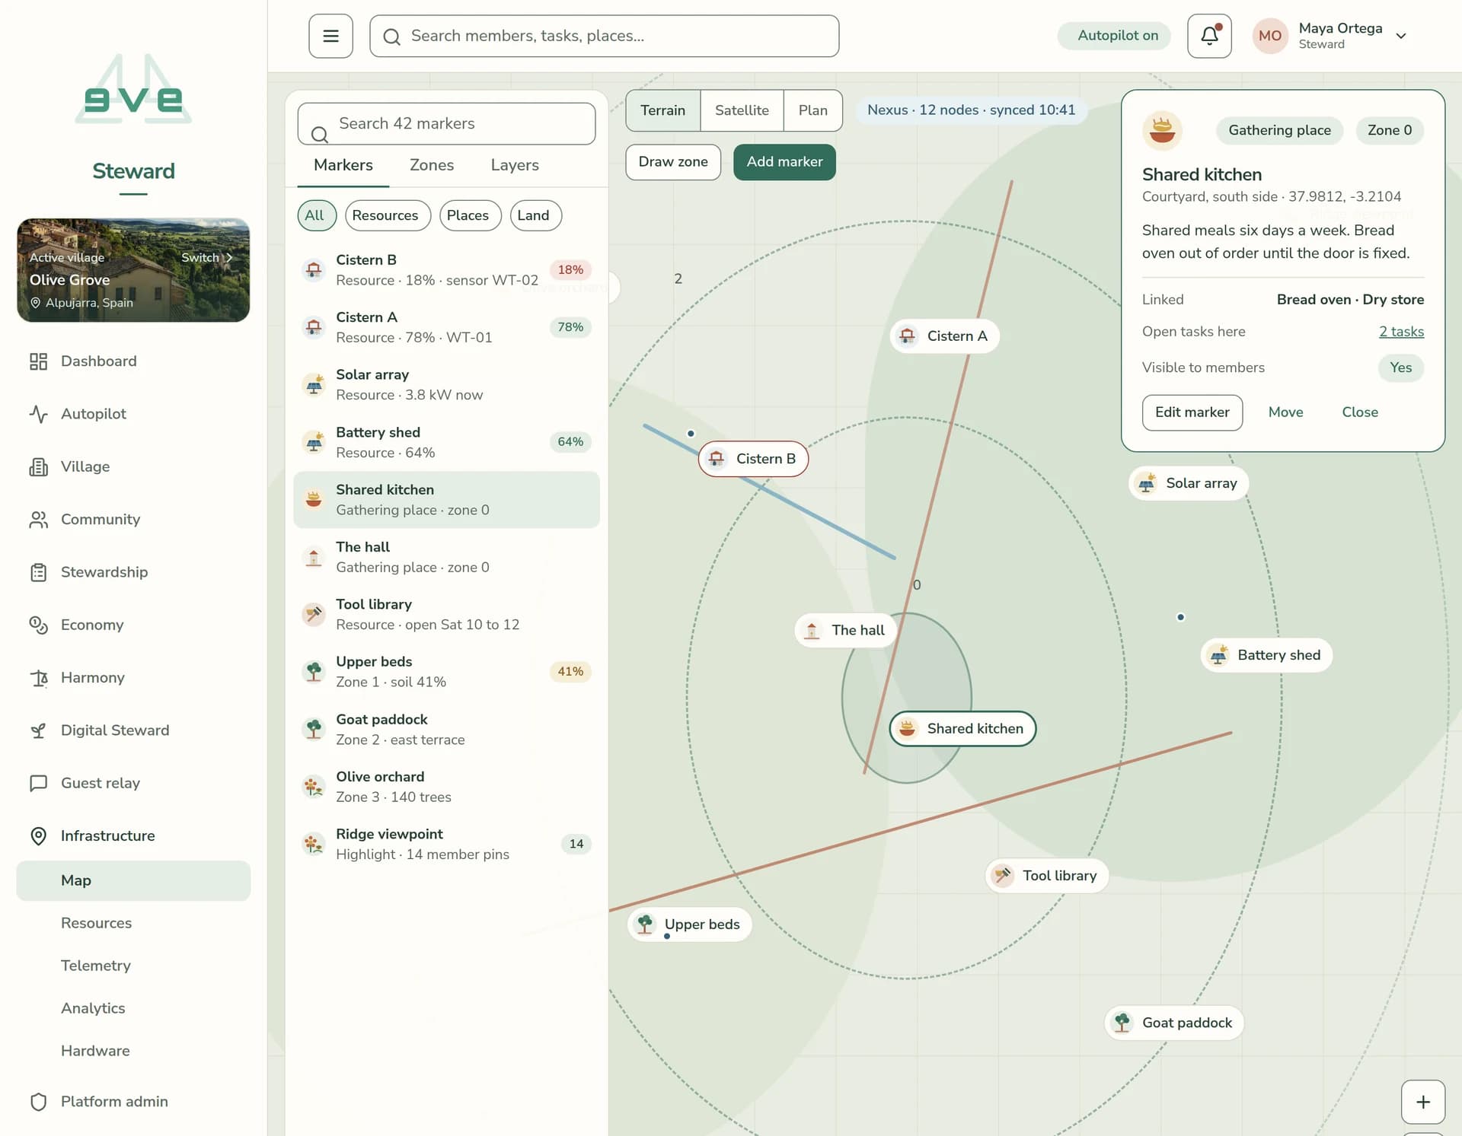Open Telemetry in the sidebar
This screenshot has height=1136, width=1462.
[x=96, y=966]
